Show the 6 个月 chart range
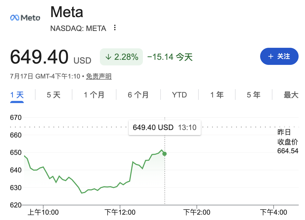 pos(138,95)
